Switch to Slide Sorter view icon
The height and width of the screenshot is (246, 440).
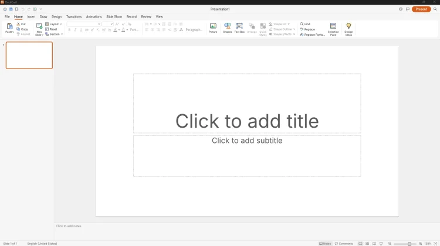[367, 244]
